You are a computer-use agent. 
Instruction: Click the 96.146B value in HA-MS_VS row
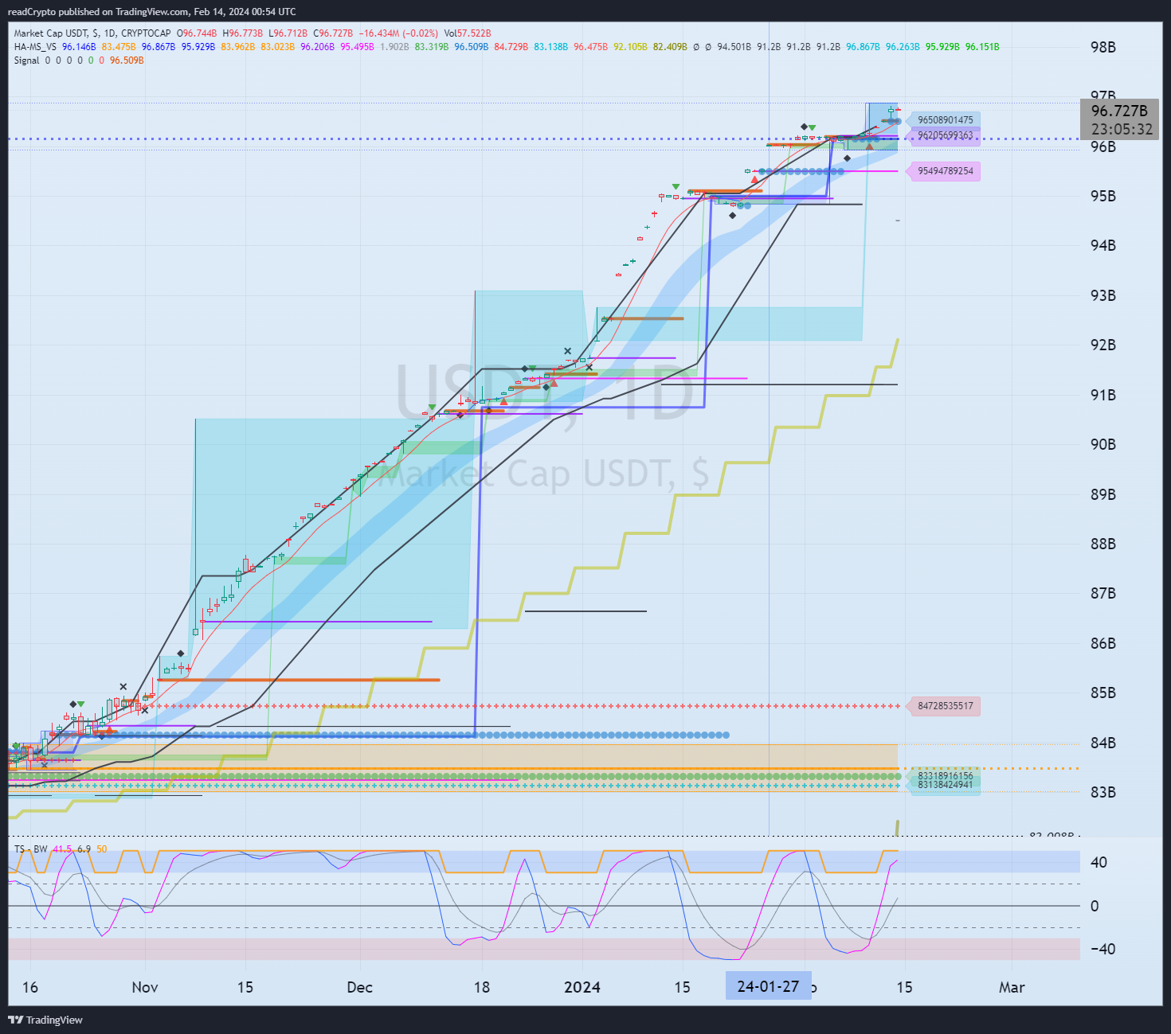(x=79, y=47)
